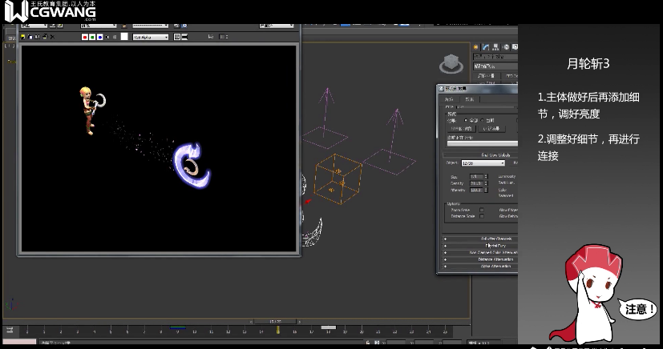663x349 pixels.
Task: Open the modifier list dropdown
Action: click(x=495, y=66)
